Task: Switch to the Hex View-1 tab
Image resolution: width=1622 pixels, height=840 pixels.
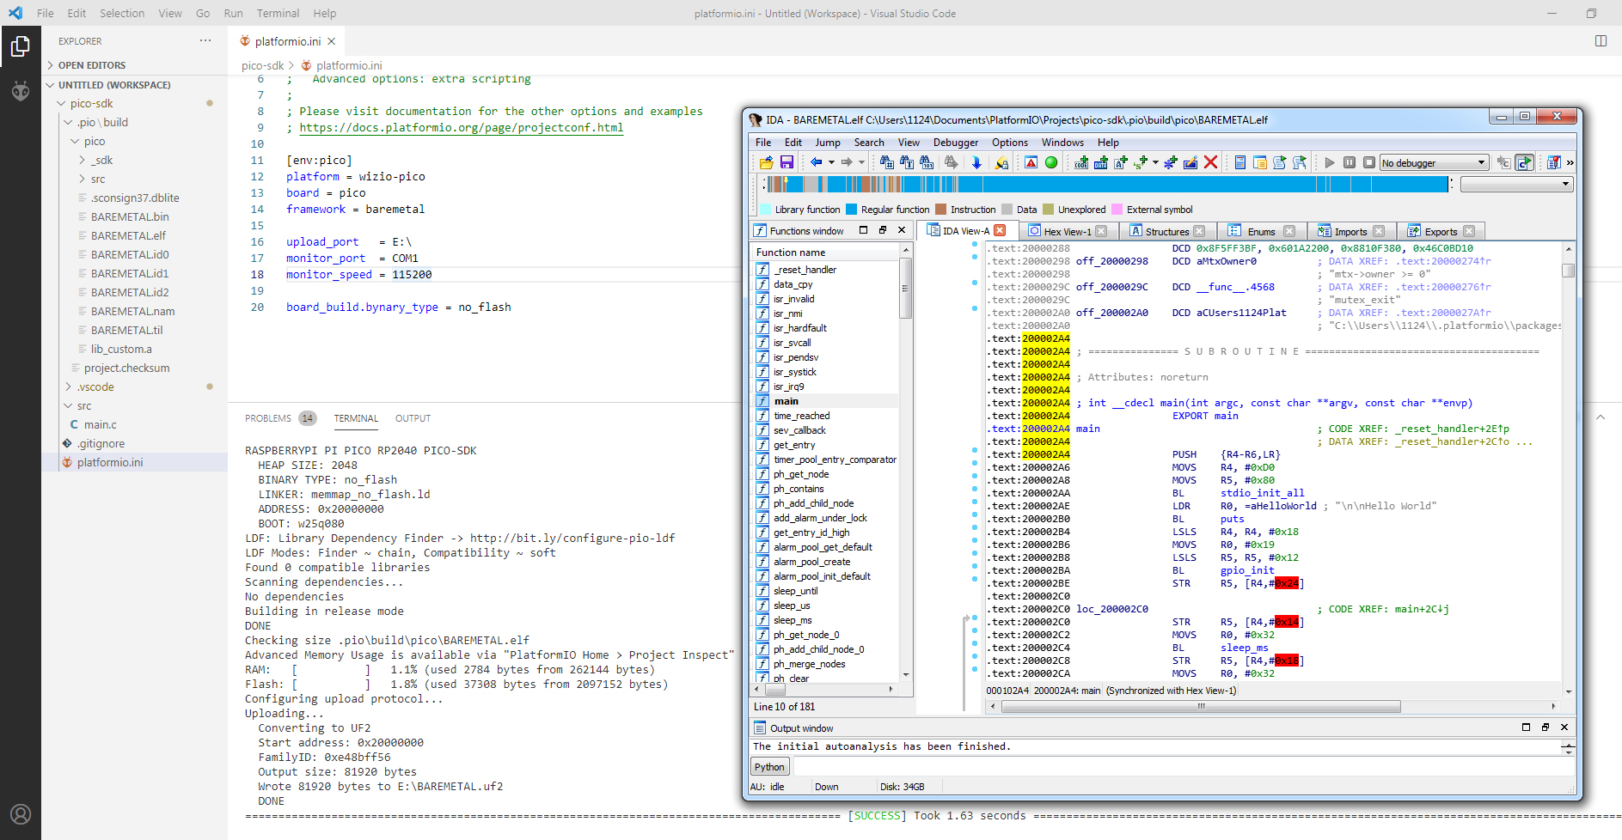Action: coord(1067,231)
